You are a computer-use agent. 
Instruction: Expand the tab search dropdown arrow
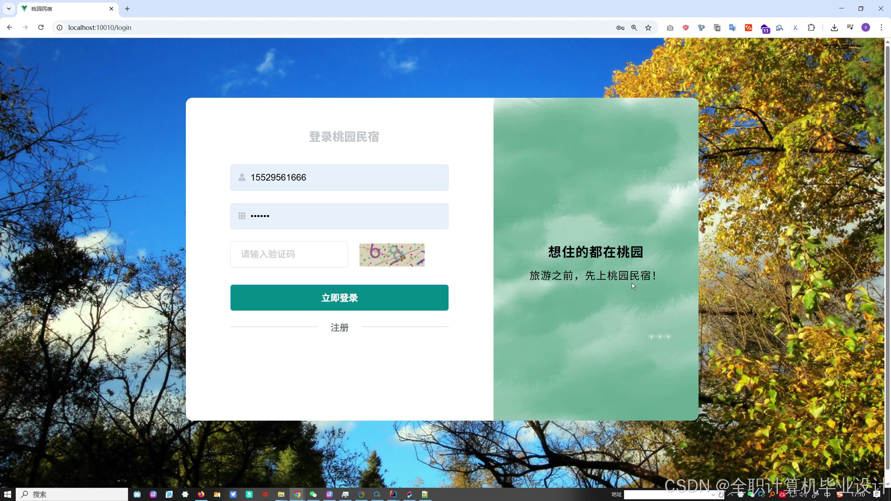coord(9,9)
